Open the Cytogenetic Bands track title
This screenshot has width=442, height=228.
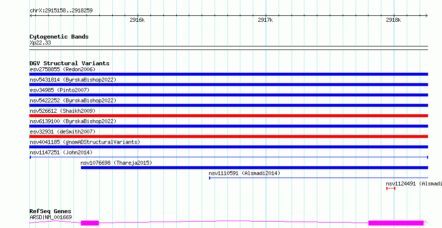59,37
